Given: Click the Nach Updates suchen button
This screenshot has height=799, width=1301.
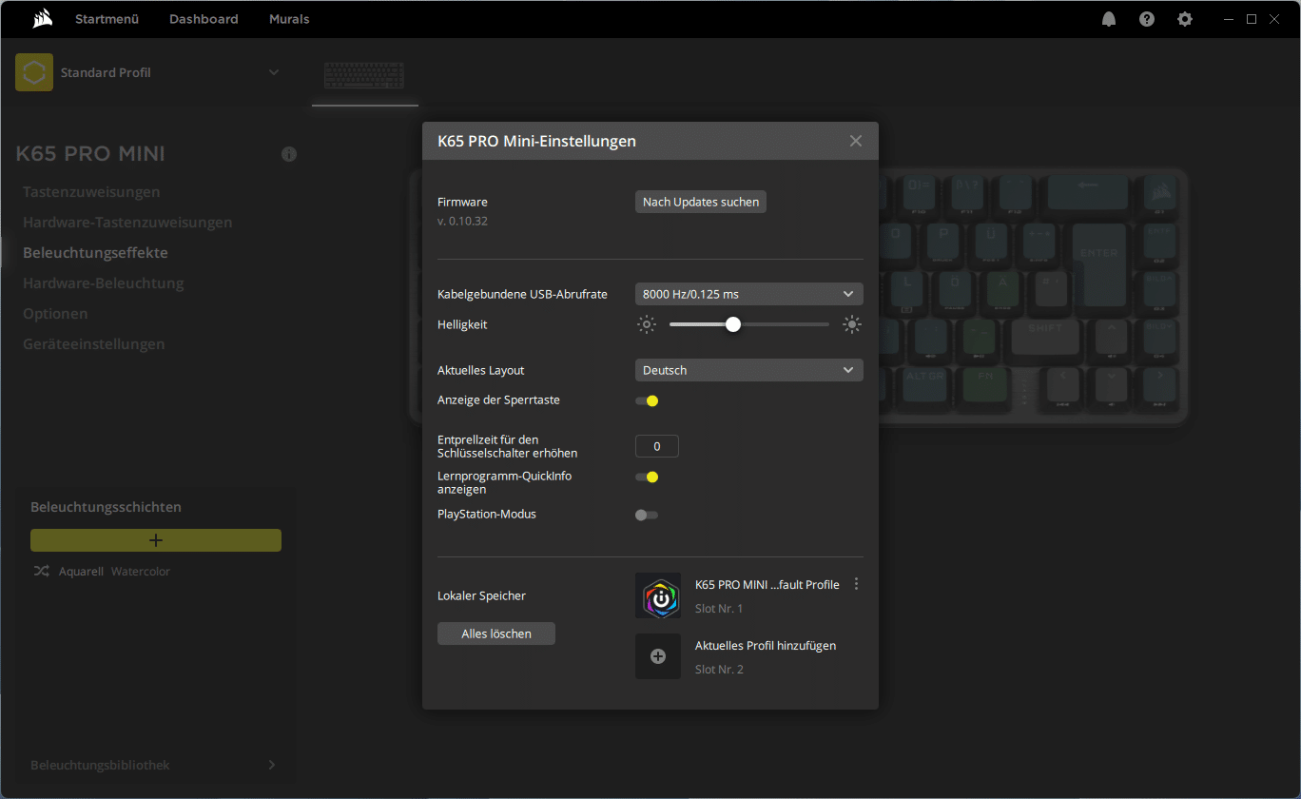Looking at the screenshot, I should pyautogui.click(x=700, y=202).
